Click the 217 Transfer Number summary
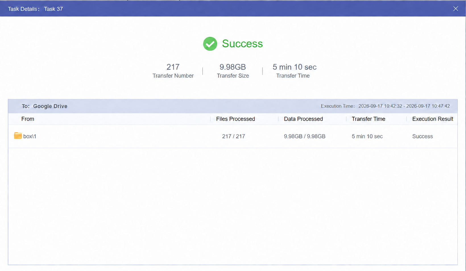 coord(173,70)
